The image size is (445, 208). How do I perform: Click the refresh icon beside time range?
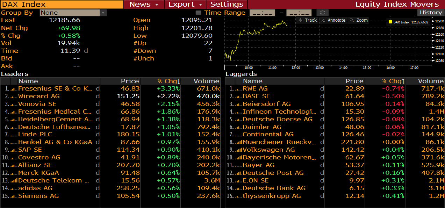(322, 13)
